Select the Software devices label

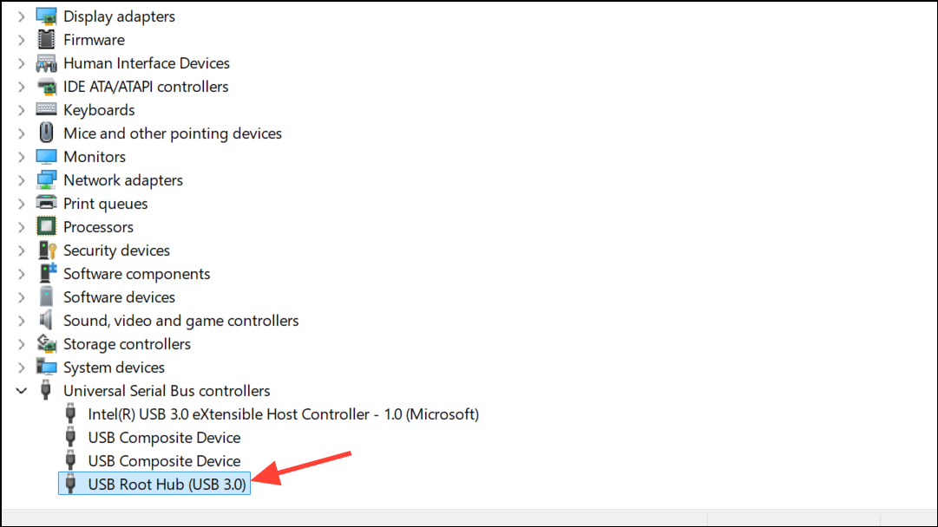119,297
